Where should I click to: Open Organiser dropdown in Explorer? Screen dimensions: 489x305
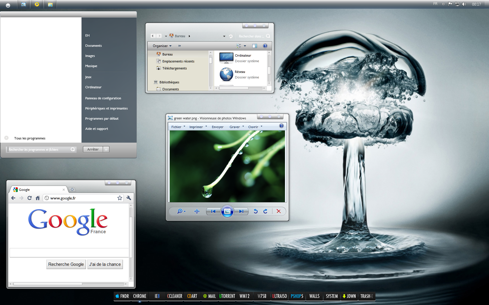[x=162, y=46]
